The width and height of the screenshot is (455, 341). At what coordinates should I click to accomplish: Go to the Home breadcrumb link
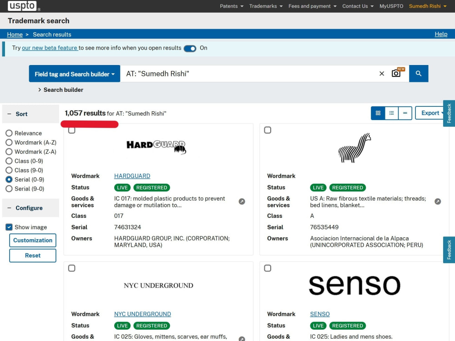point(15,35)
